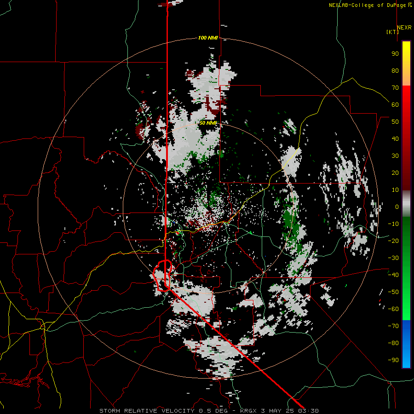Click the NEXR label above the color bar
Image resolution: width=414 pixels, height=414 pixels.
[404, 28]
